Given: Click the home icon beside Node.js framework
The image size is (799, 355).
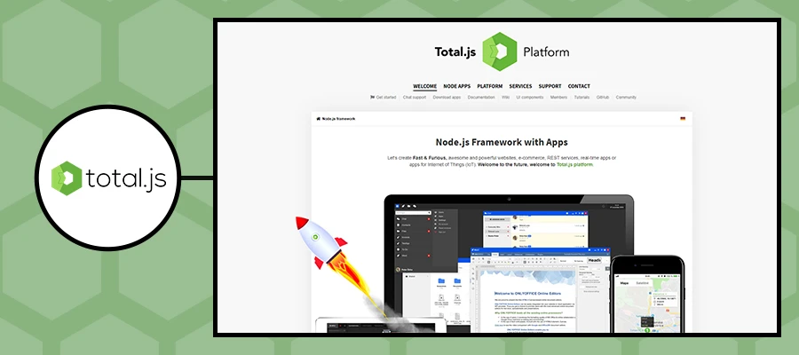Looking at the screenshot, I should coord(319,118).
